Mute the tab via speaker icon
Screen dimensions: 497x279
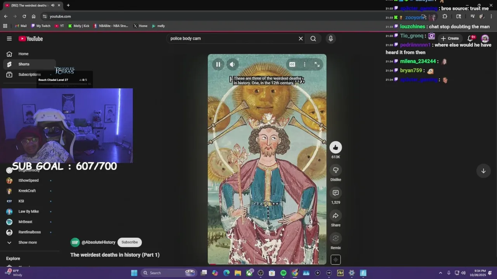(x=52, y=5)
